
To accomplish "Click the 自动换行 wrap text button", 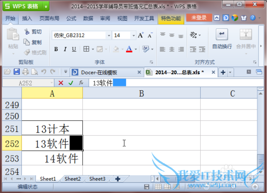I will coord(222,39).
